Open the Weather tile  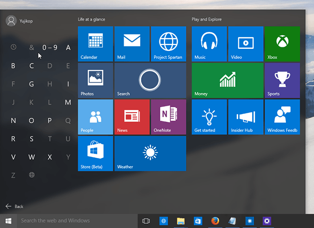(x=150, y=154)
